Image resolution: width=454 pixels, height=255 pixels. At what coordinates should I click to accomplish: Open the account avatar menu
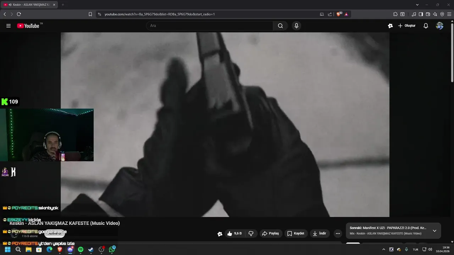439,26
